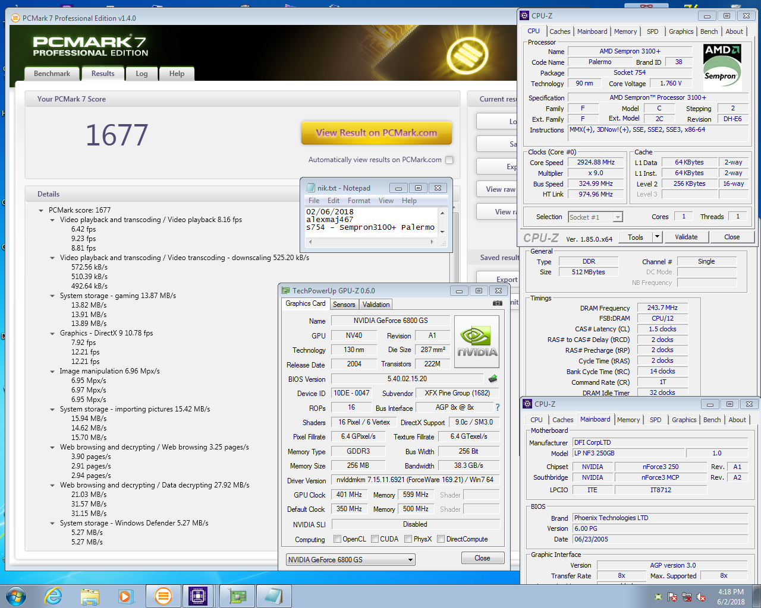
Task: Switch to Bench tab in upper CPU-Z
Action: tap(709, 31)
